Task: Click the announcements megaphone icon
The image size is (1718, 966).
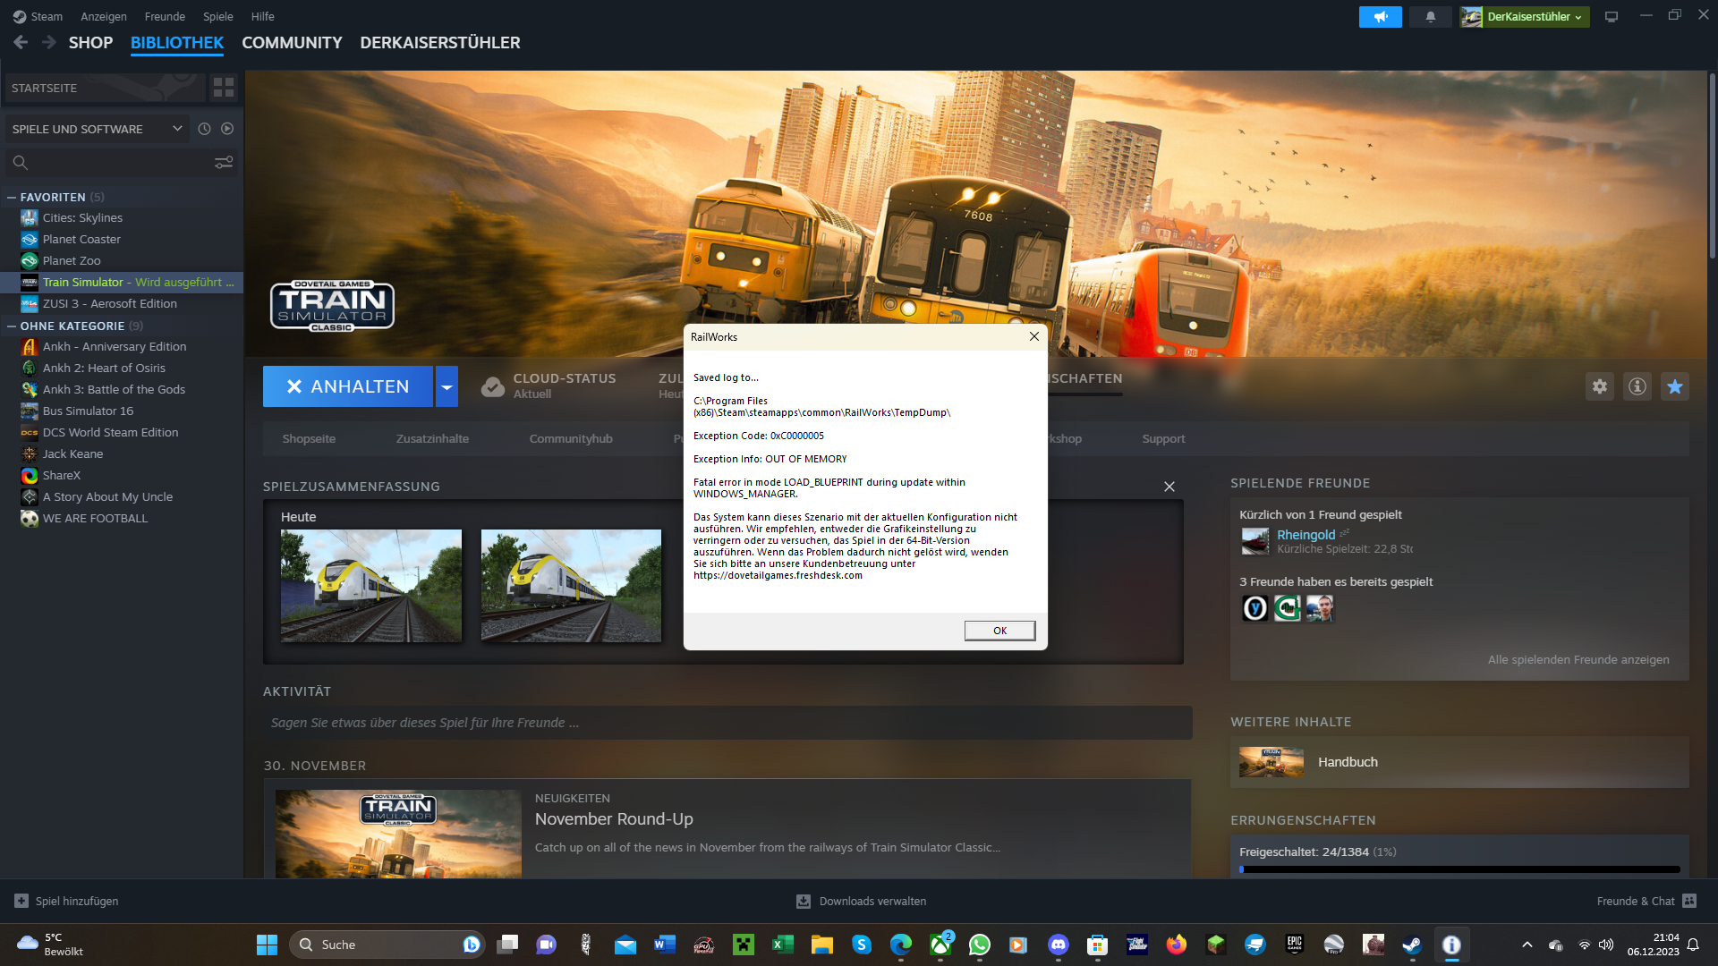Action: 1380,17
